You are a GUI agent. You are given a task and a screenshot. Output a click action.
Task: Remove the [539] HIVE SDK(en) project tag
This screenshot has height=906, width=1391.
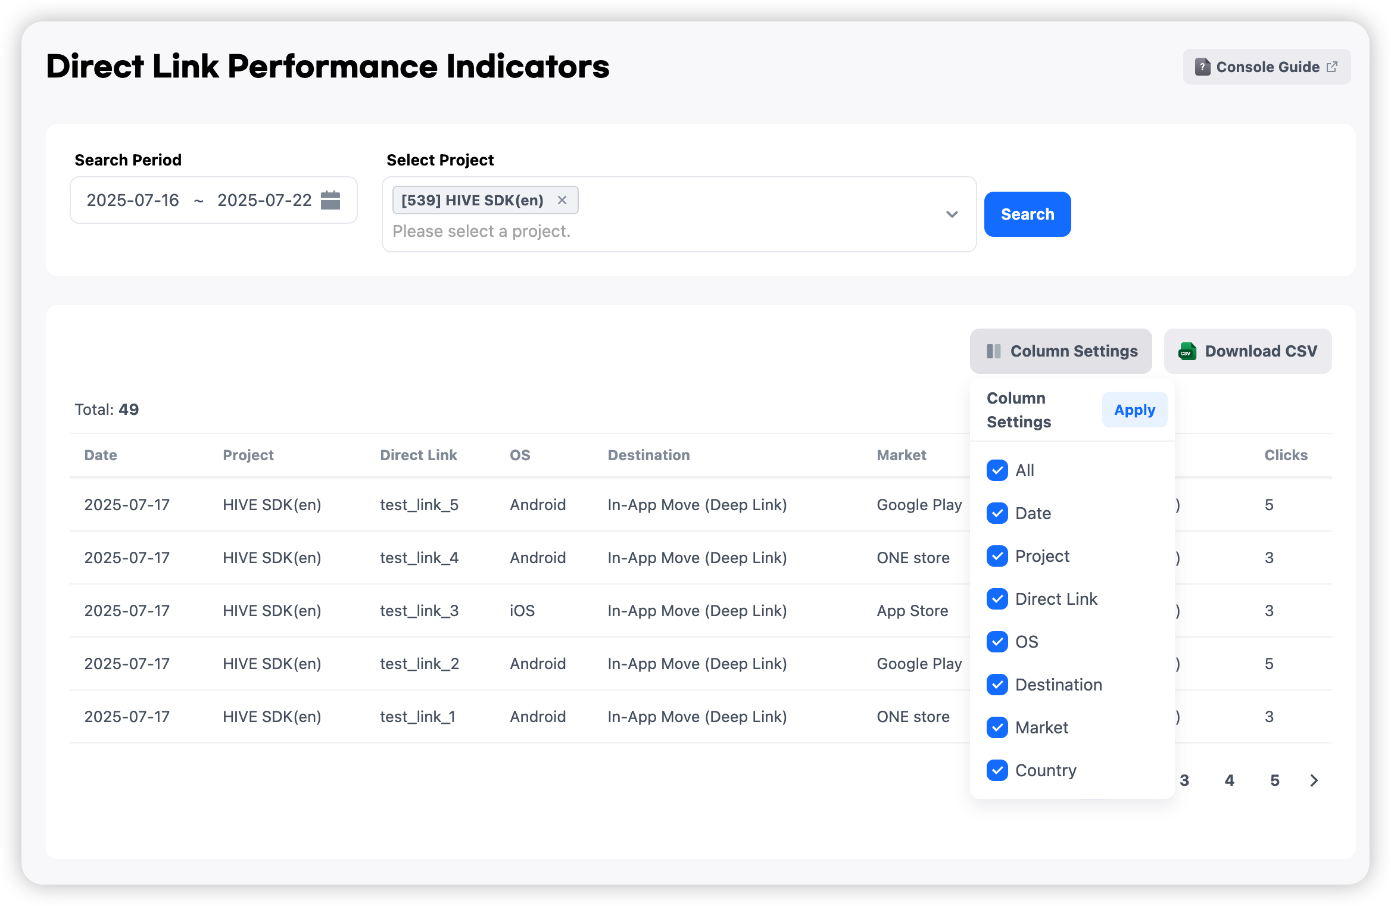click(x=562, y=200)
